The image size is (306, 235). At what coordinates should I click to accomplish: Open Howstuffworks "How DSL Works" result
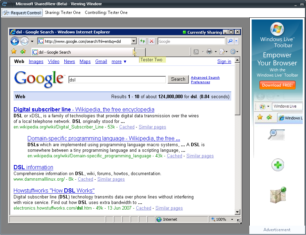[54, 190]
